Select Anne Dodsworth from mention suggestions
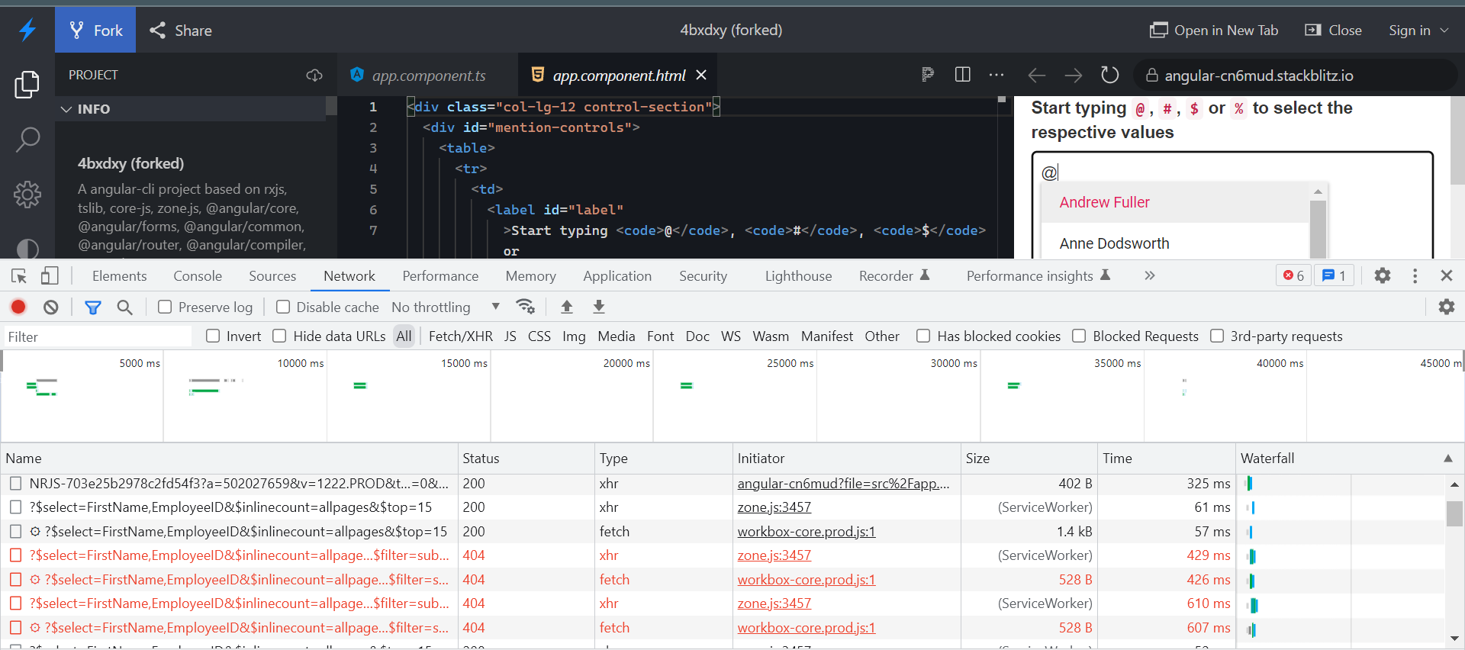This screenshot has width=1465, height=650. pyautogui.click(x=1175, y=243)
